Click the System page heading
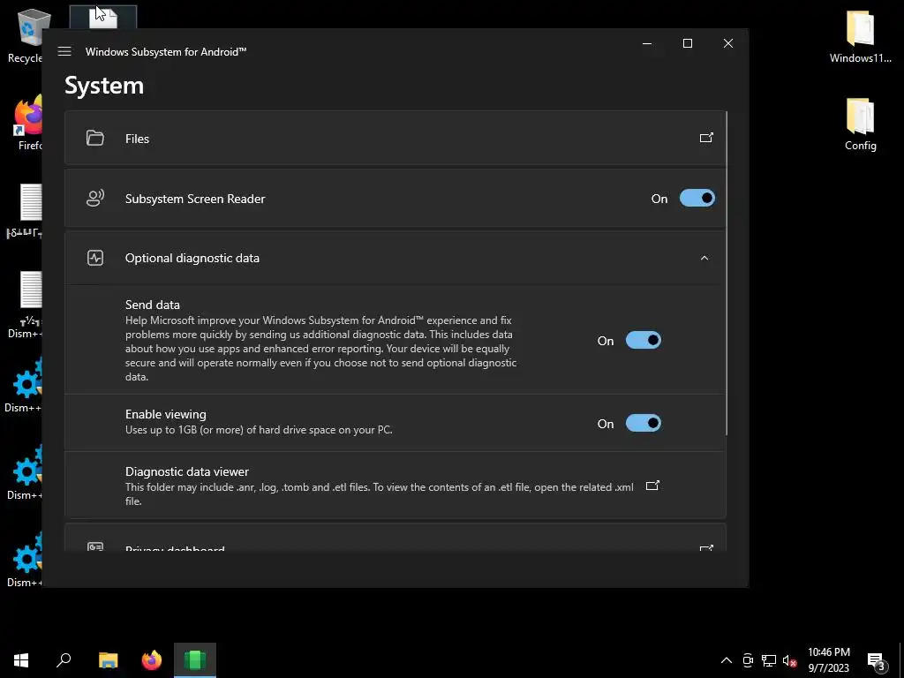Image resolution: width=904 pixels, height=678 pixels. point(104,86)
